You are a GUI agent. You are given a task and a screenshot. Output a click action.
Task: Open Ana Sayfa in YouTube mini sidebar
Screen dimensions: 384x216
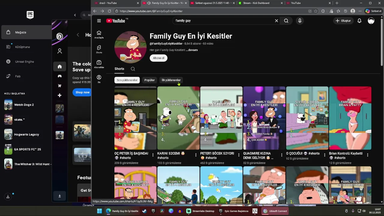(99, 34)
